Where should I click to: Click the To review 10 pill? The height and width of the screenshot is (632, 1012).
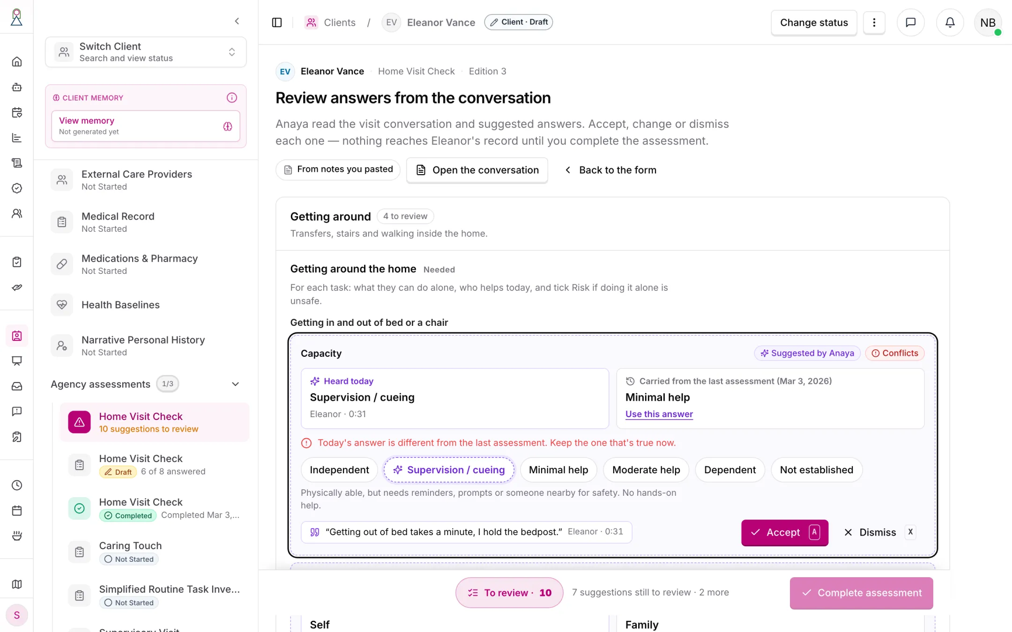509,593
